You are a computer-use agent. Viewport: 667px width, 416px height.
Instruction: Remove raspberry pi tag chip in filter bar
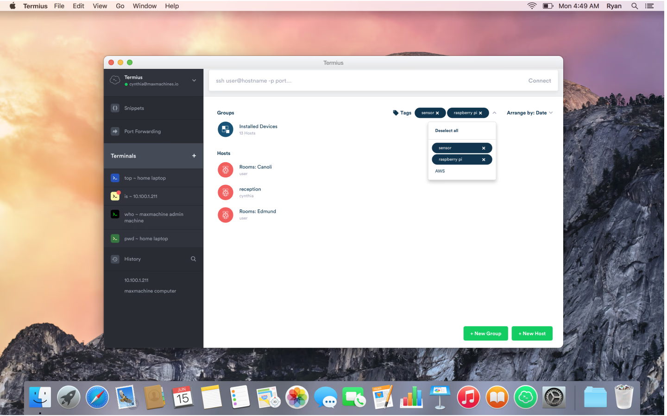[480, 113]
